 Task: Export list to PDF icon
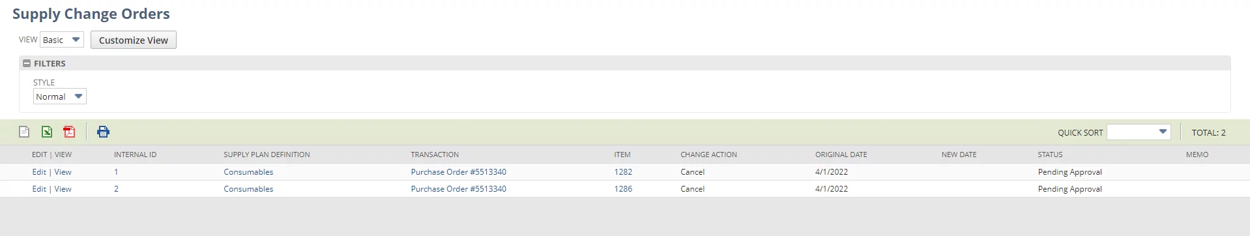69,132
